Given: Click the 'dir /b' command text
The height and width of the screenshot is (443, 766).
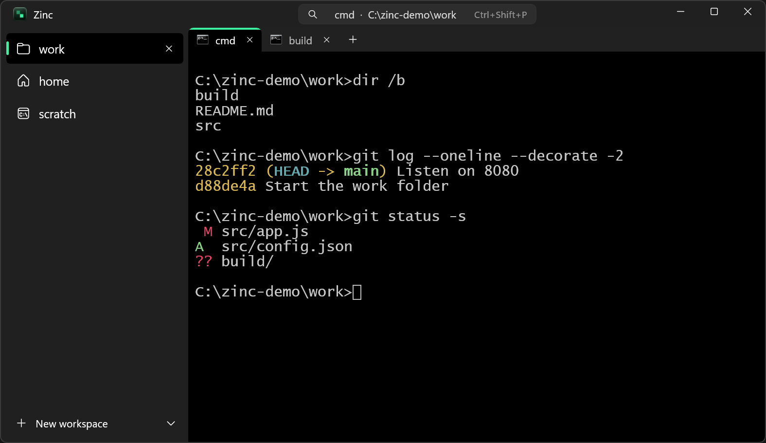Looking at the screenshot, I should [378, 80].
